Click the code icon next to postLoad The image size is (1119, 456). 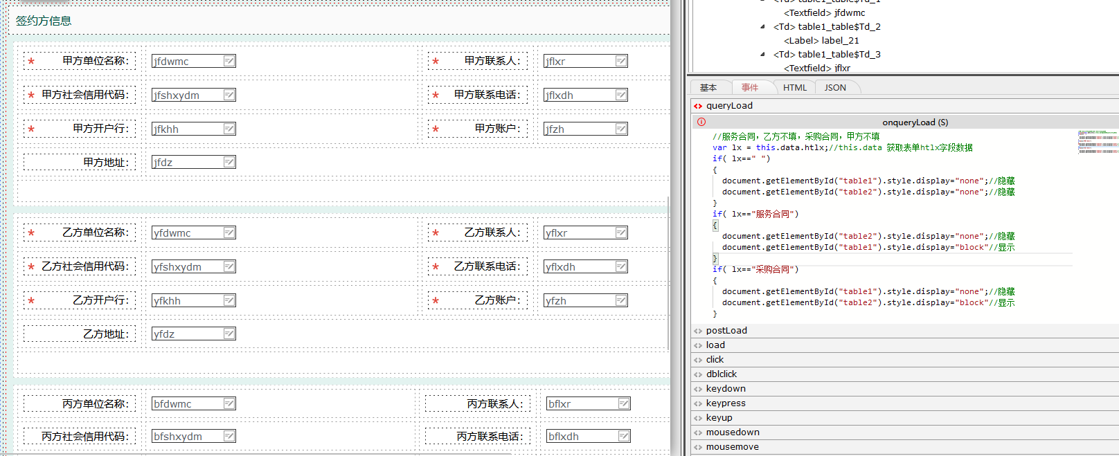[x=698, y=331]
